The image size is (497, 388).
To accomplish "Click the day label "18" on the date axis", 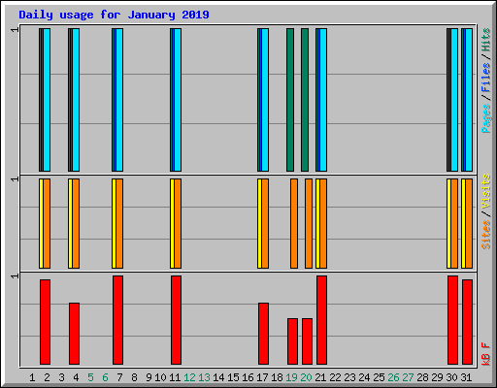I will [277, 377].
